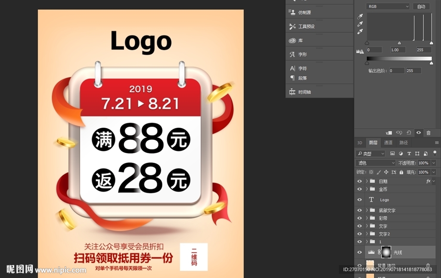Open the 滤色 blend mode dropdown
The image size is (441, 278).
pos(376,163)
